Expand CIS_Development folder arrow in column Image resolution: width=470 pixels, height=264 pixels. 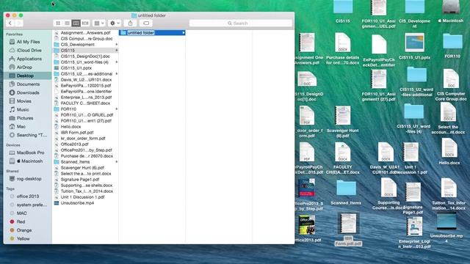click(x=116, y=45)
